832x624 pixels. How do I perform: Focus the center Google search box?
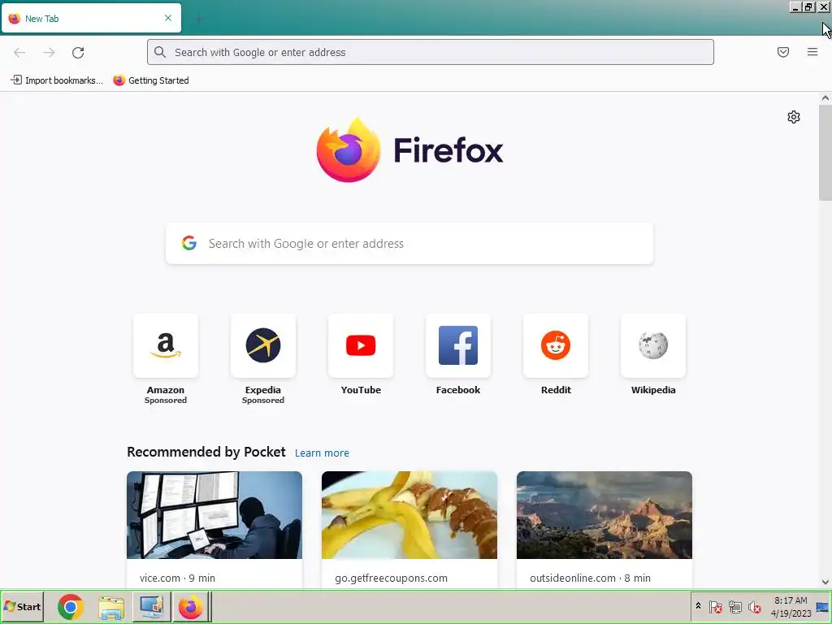[409, 244]
